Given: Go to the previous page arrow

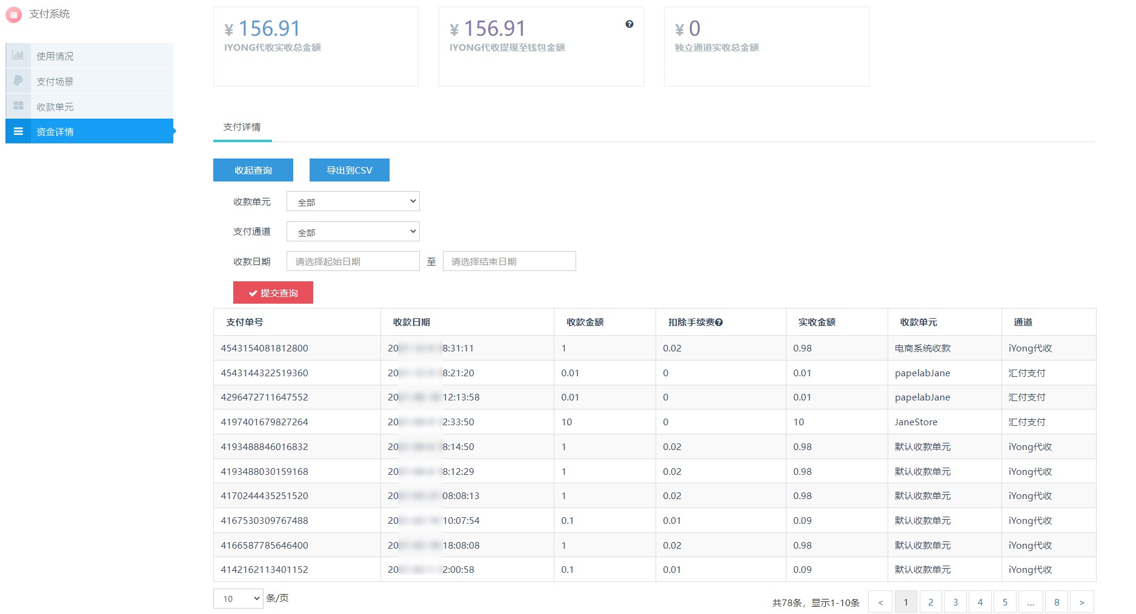Looking at the screenshot, I should point(880,602).
